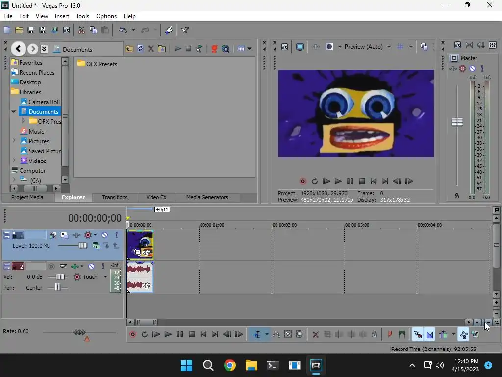Toggle Auto Preview in Explorer
The height and width of the screenshot is (377, 502).
point(199,49)
